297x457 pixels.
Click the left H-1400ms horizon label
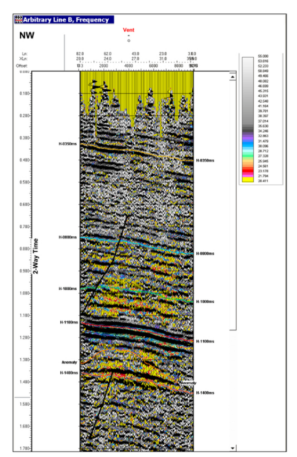(x=69, y=373)
